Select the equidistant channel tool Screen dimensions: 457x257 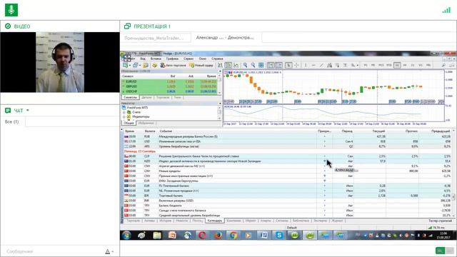click(x=329, y=65)
